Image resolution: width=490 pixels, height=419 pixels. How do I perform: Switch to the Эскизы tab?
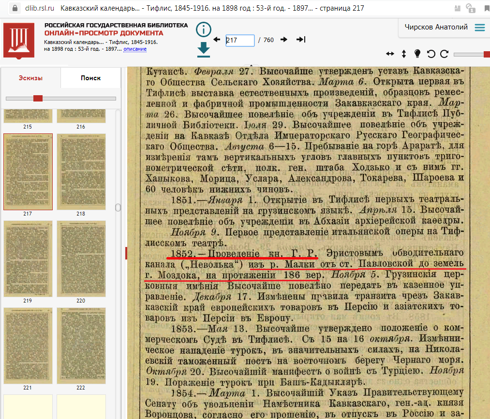[30, 78]
